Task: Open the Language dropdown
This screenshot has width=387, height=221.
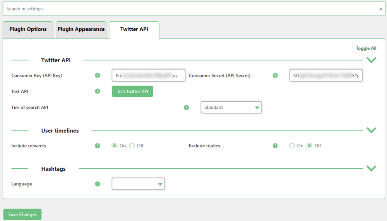Action: (x=138, y=184)
